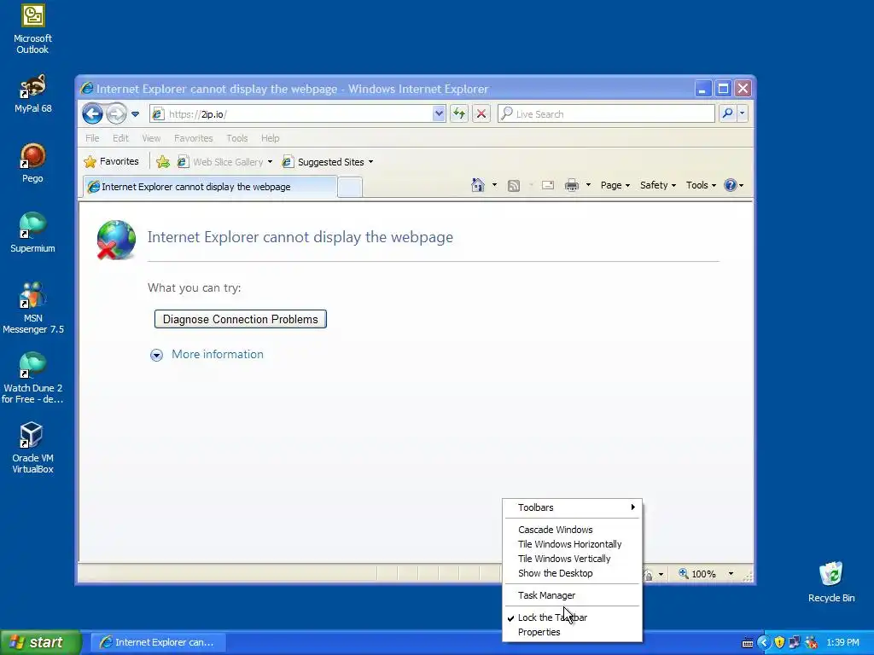874x655 pixels.
Task: Open the Page command bar menu
Action: 615,185
